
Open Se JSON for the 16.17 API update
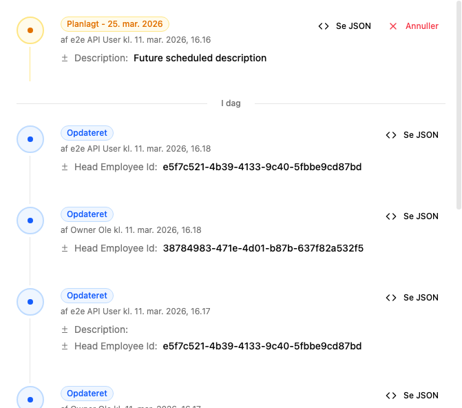pos(412,298)
